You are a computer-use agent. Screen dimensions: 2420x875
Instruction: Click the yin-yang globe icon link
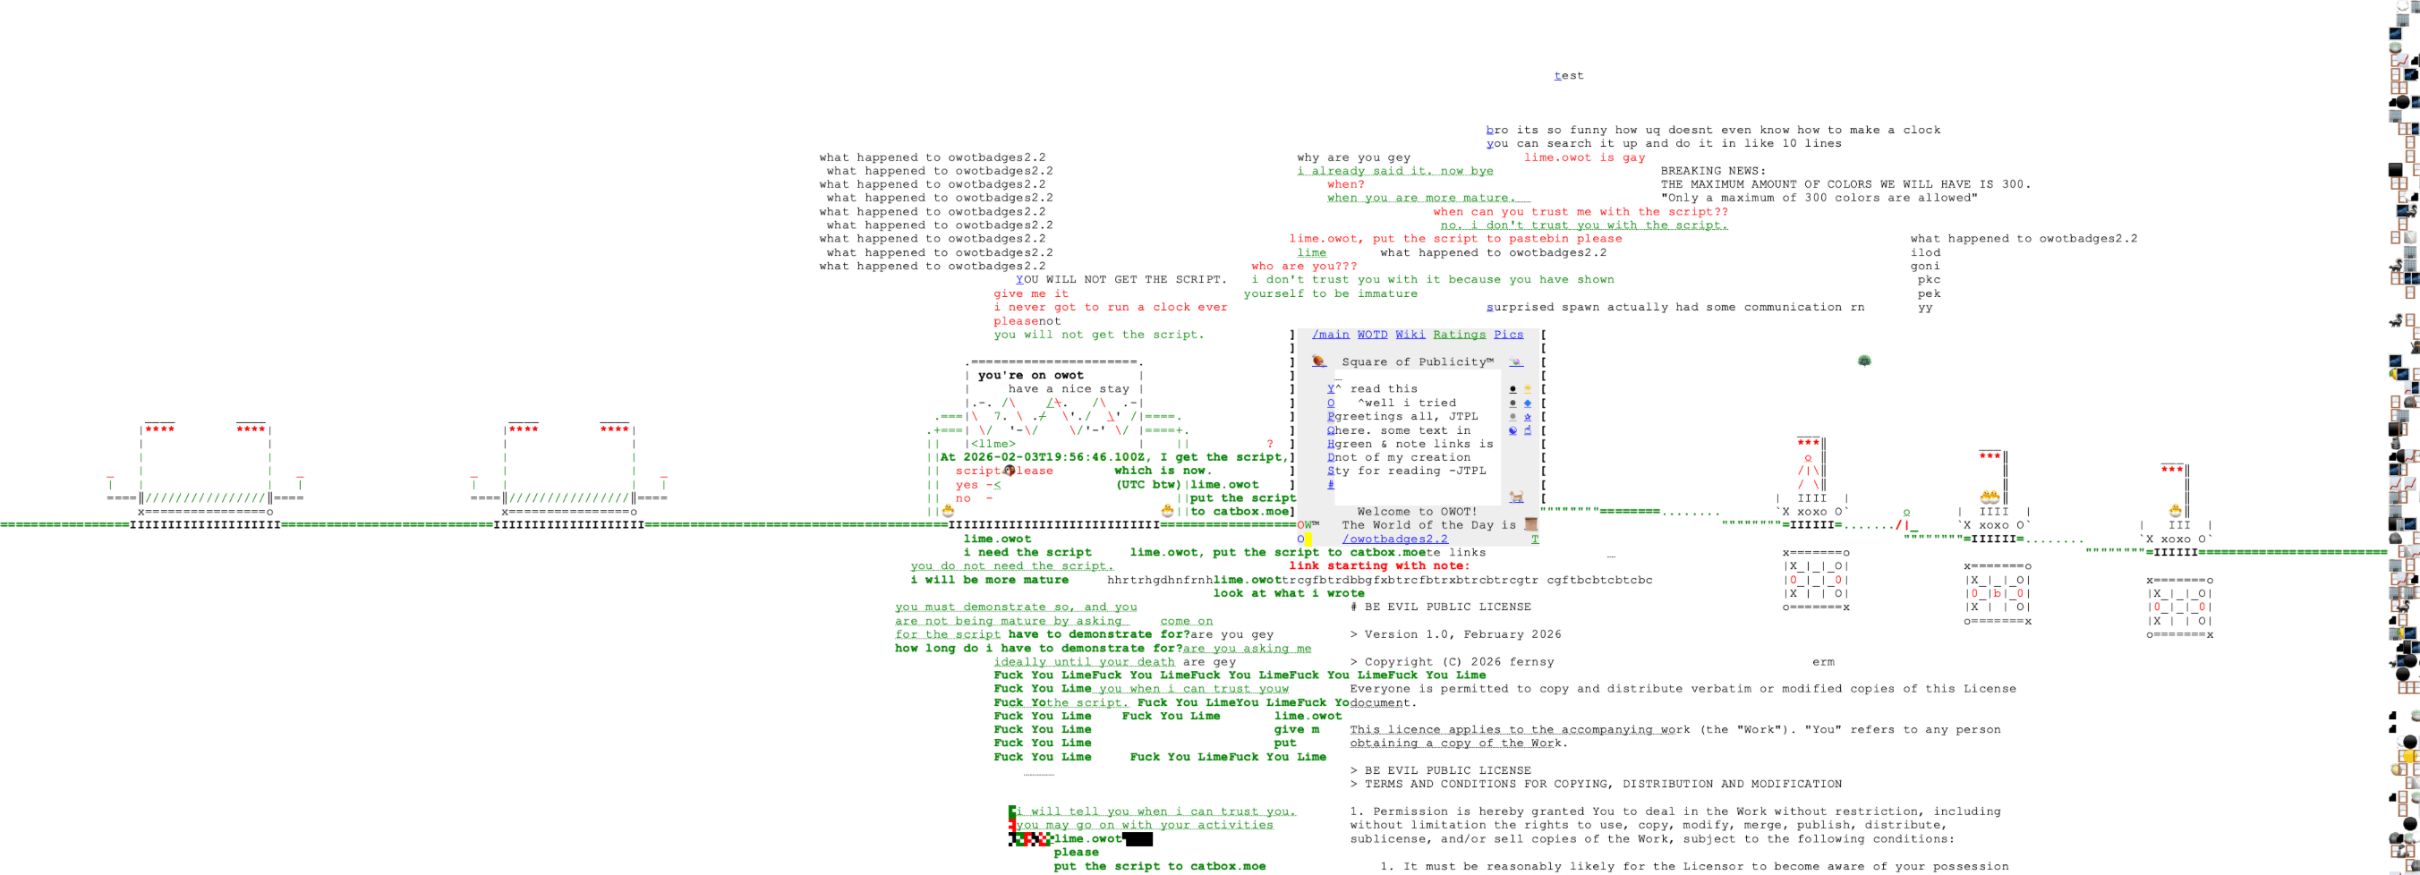(1512, 431)
